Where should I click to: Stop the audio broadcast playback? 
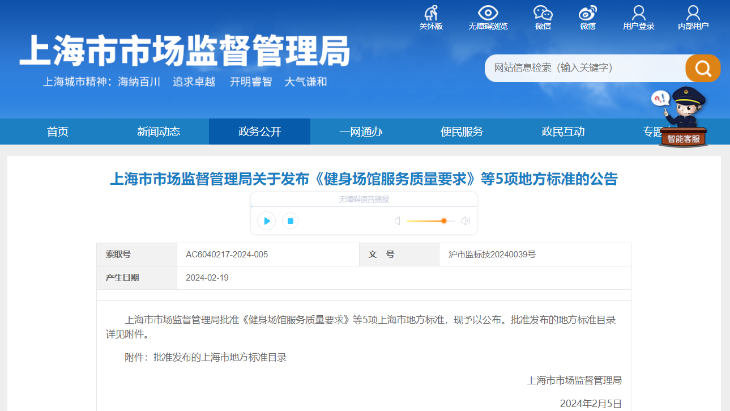(290, 221)
